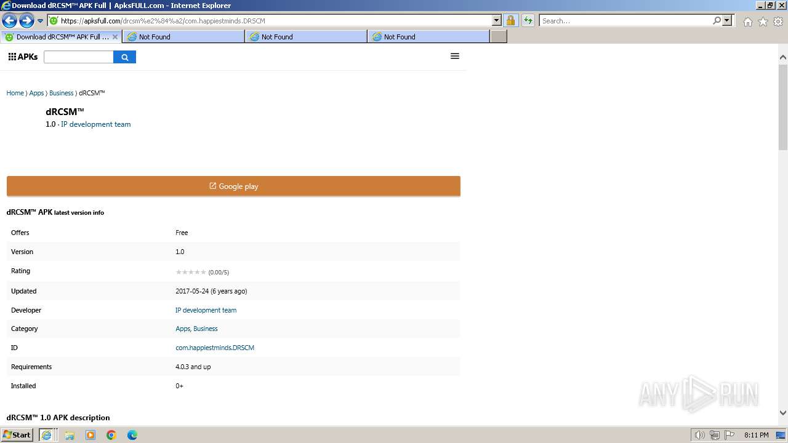
Task: Click the site search input field
Action: coord(79,57)
